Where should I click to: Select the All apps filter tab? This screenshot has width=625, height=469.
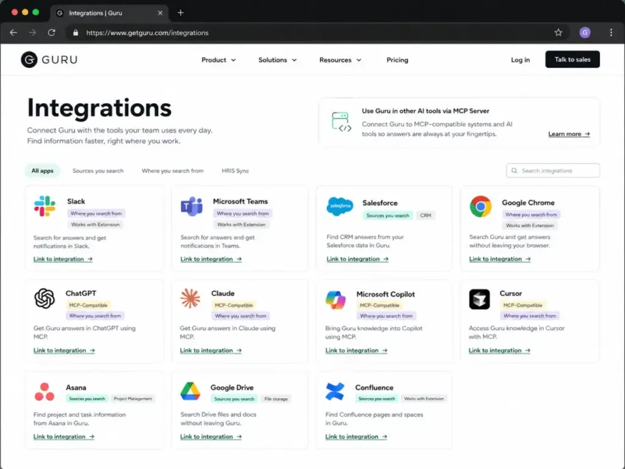tap(42, 171)
